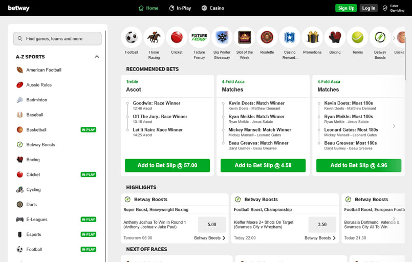412x262 pixels.
Task: Open the Football category circle icon
Action: coord(132,37)
